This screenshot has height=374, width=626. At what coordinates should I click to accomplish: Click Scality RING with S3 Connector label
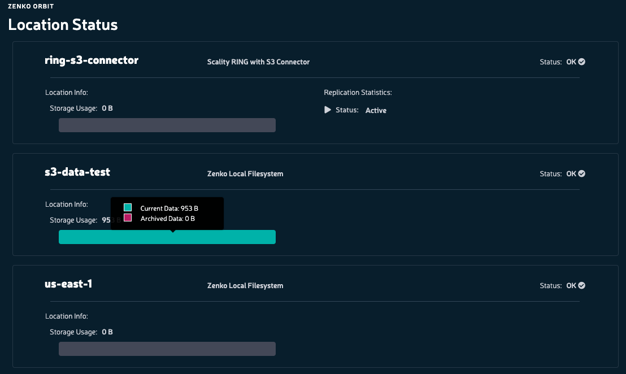pos(258,62)
